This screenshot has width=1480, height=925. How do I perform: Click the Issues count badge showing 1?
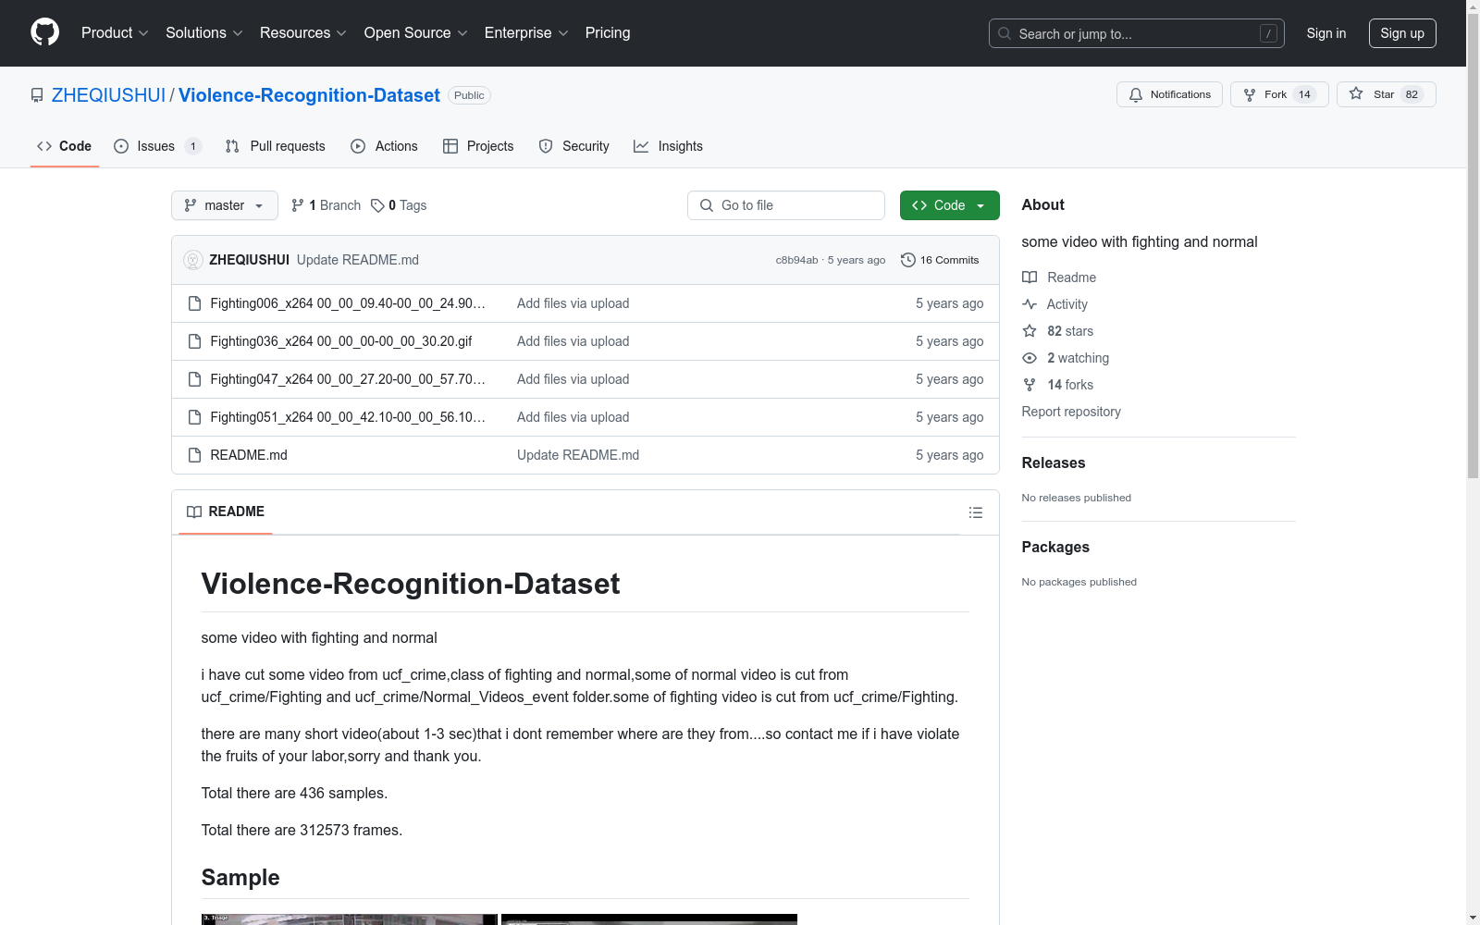(192, 146)
